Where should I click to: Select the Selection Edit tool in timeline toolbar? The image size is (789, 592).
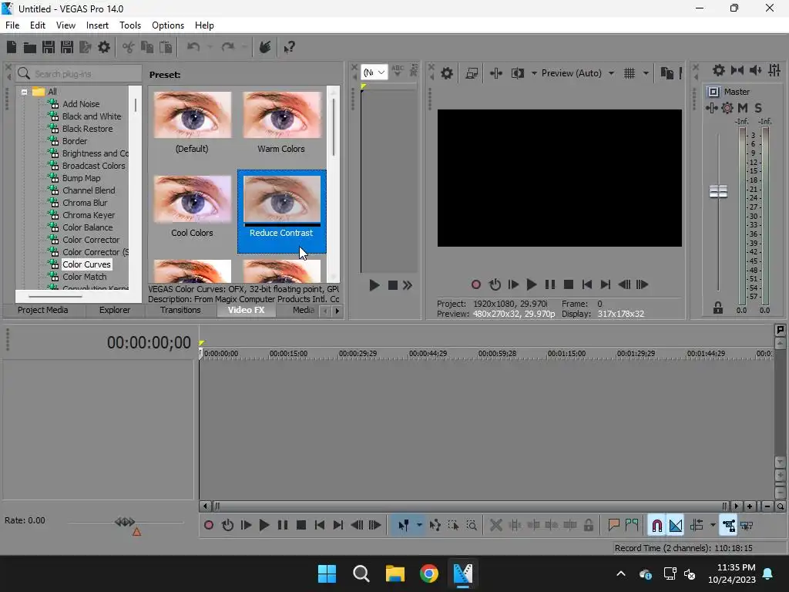coord(453,526)
